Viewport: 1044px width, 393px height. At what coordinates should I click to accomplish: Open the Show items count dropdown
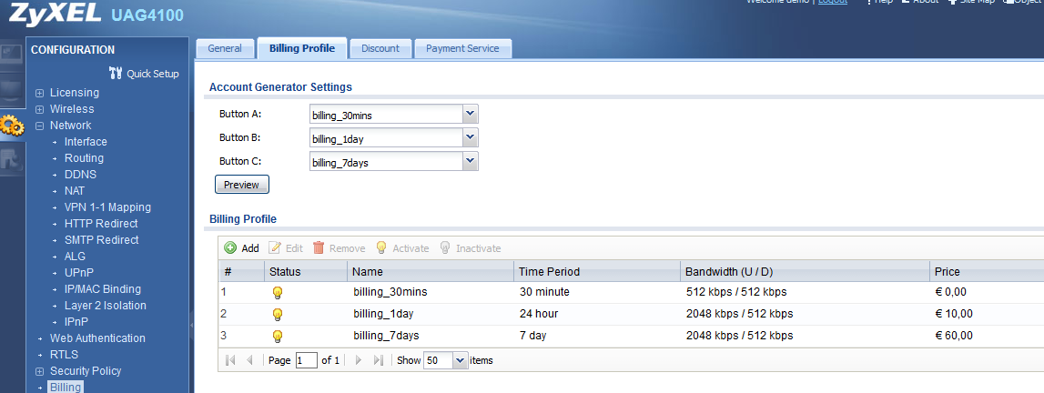click(459, 360)
